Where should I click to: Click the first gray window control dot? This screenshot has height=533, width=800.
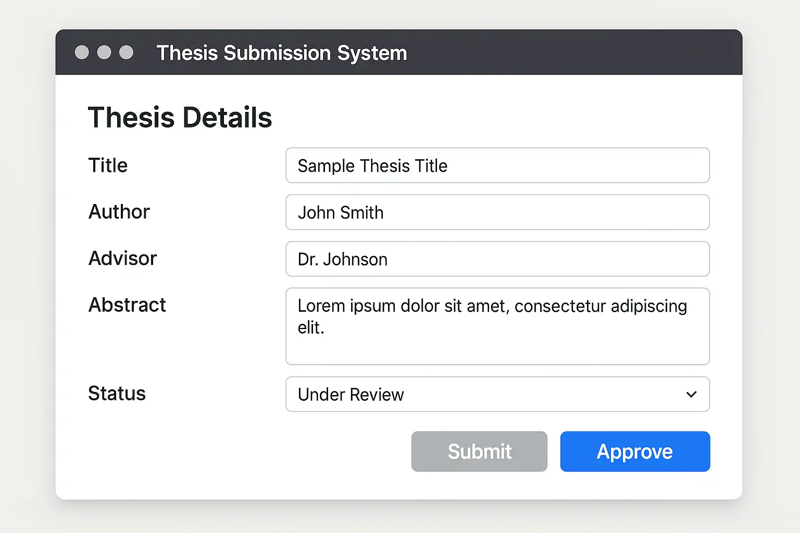82,53
